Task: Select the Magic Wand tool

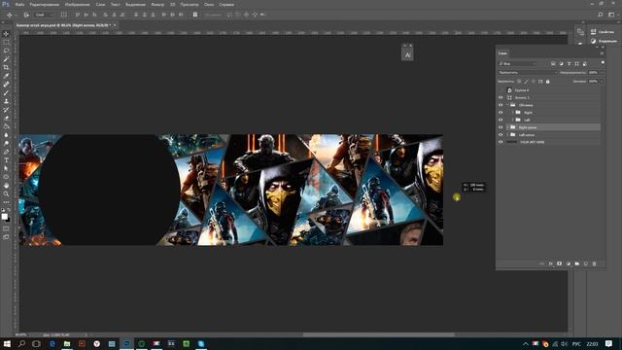Action: click(x=6, y=59)
